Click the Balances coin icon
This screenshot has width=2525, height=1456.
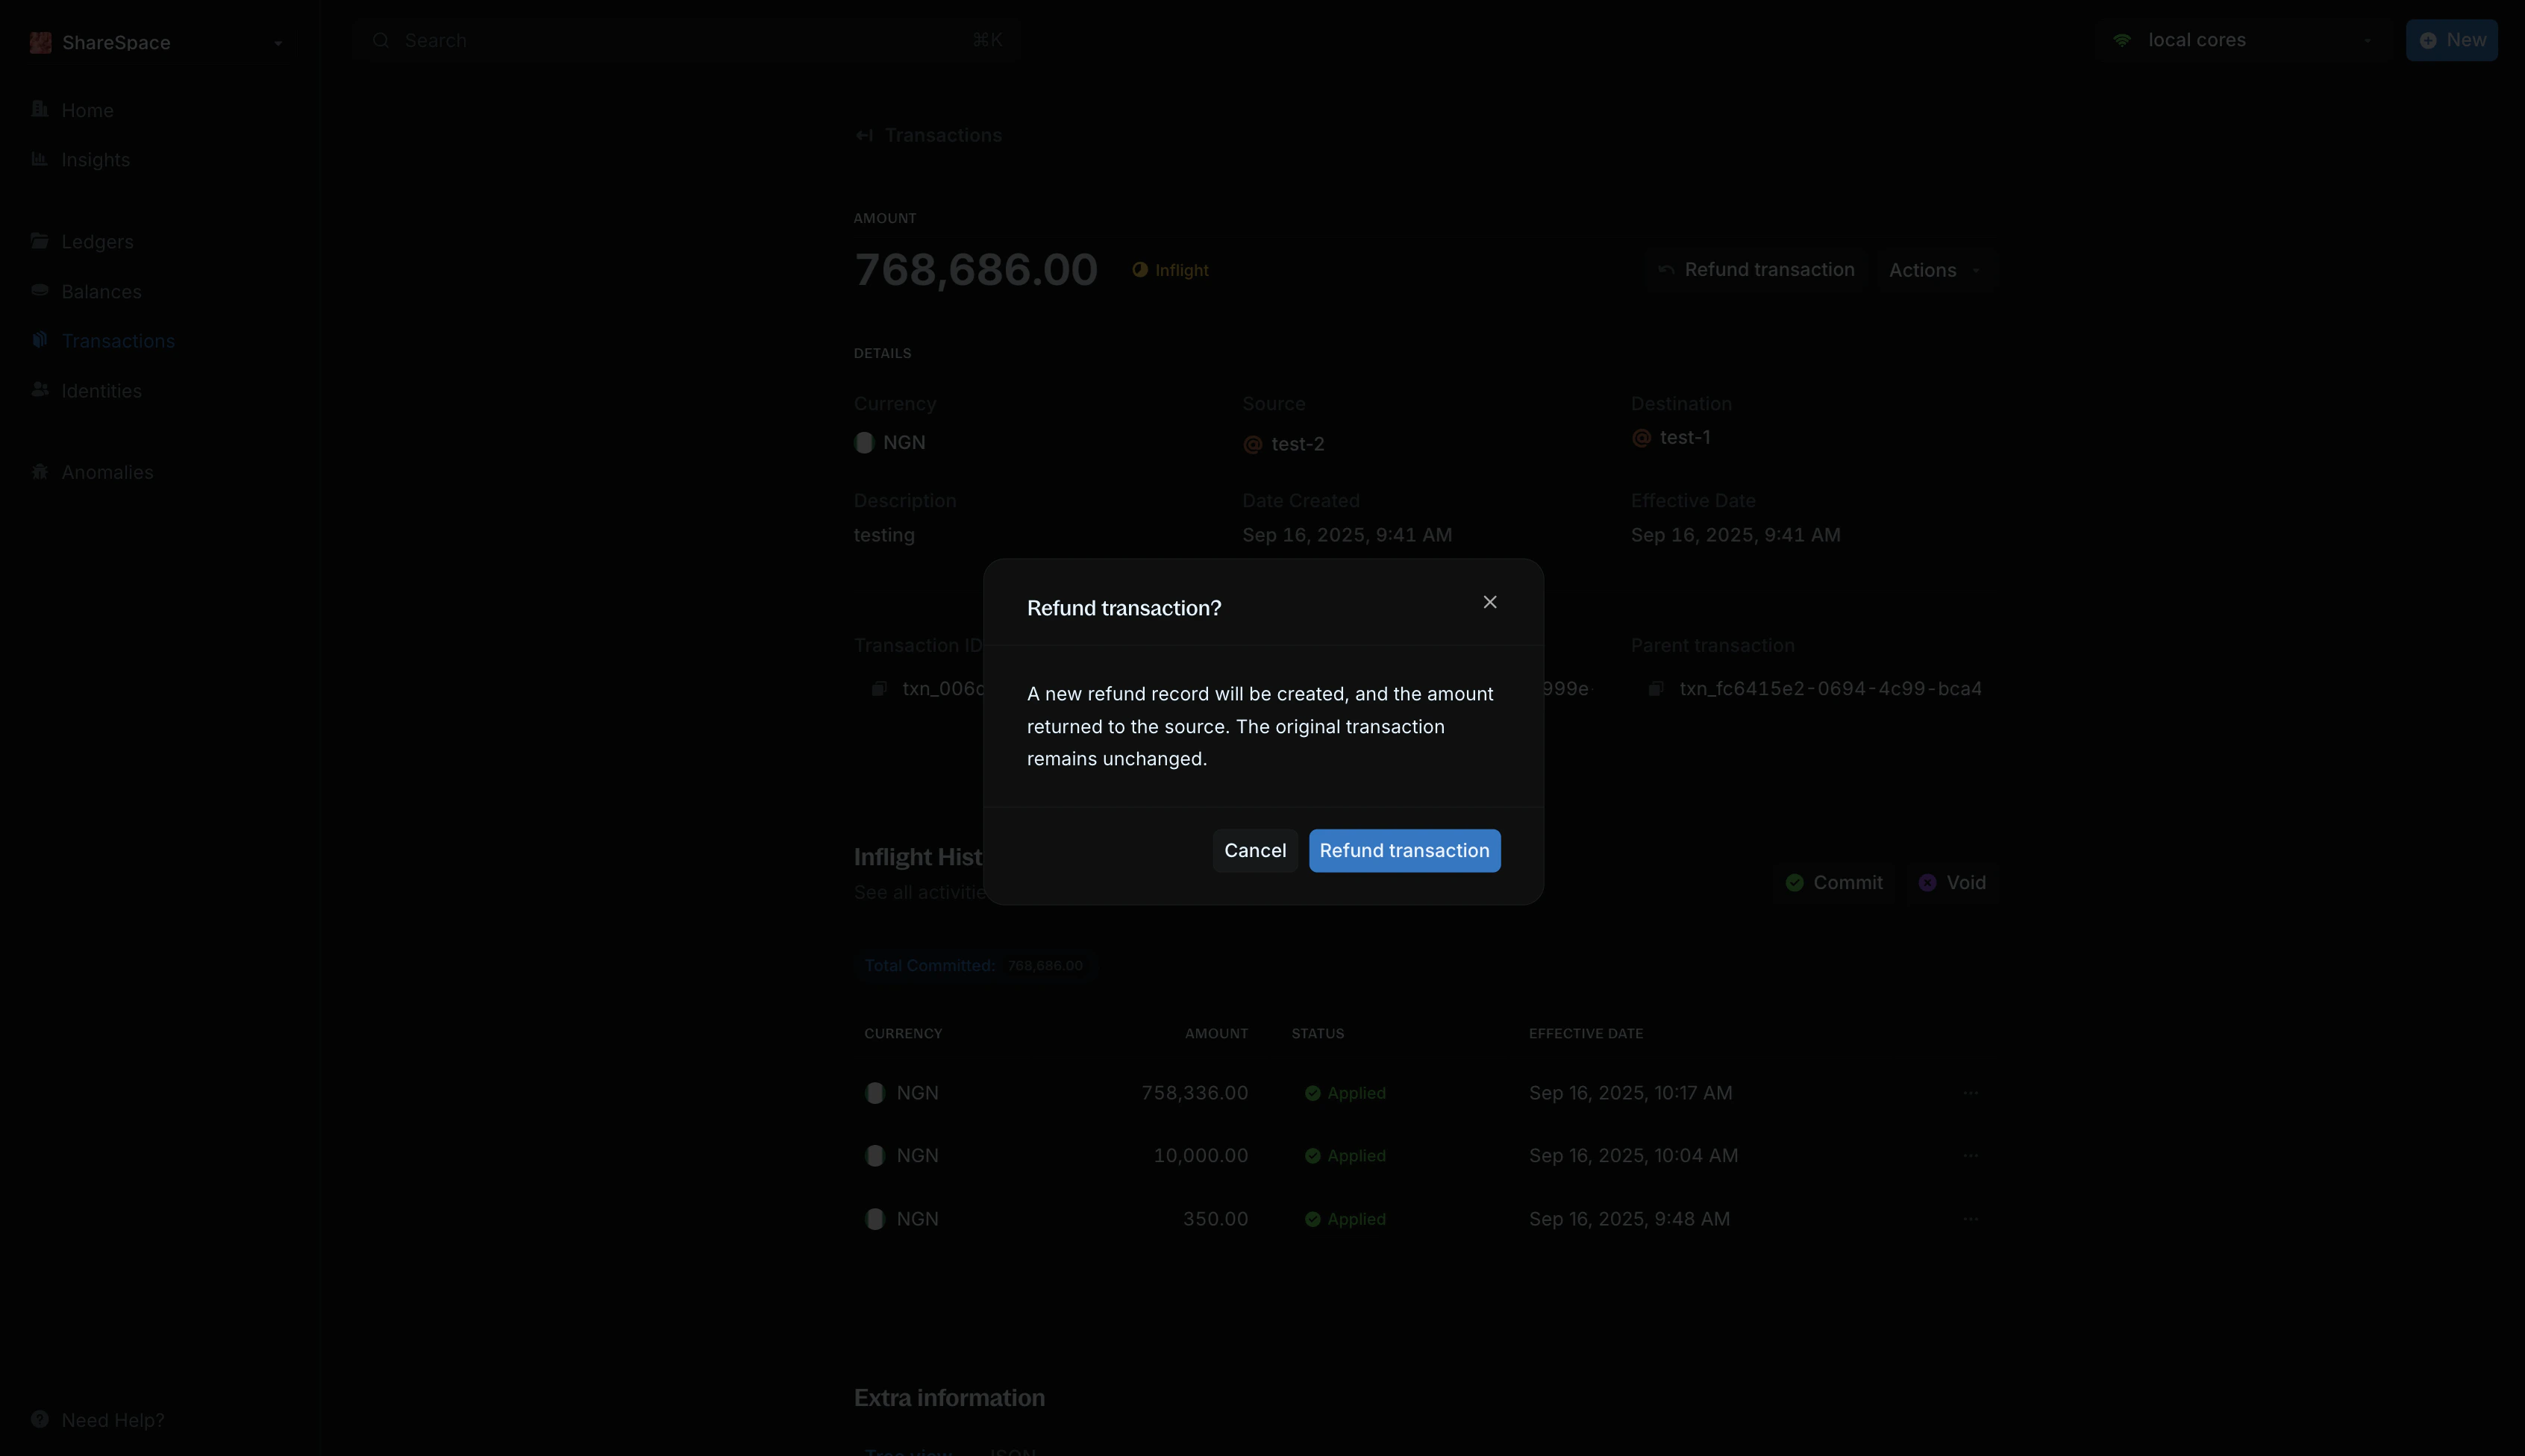tap(40, 290)
